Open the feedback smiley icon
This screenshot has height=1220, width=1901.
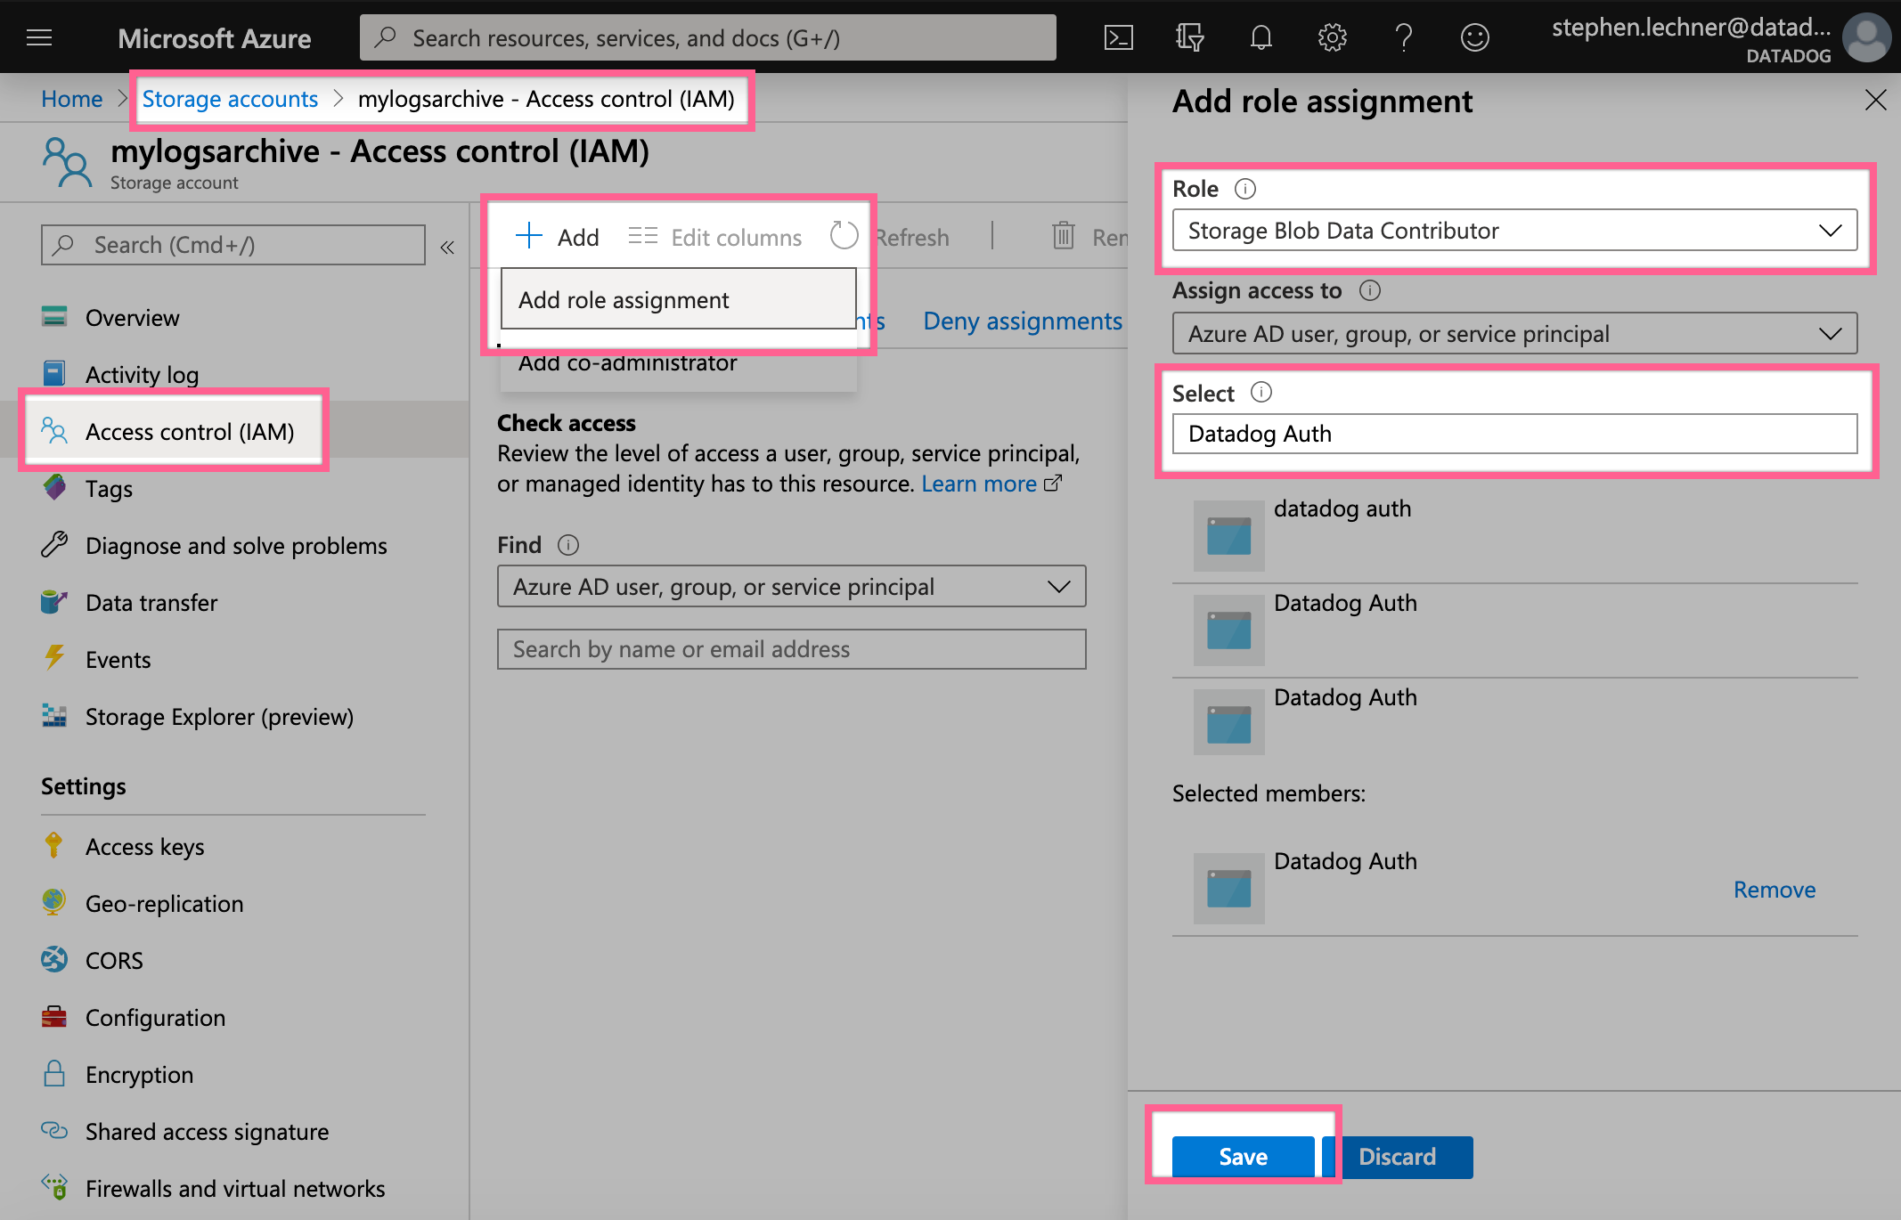pyautogui.click(x=1475, y=37)
